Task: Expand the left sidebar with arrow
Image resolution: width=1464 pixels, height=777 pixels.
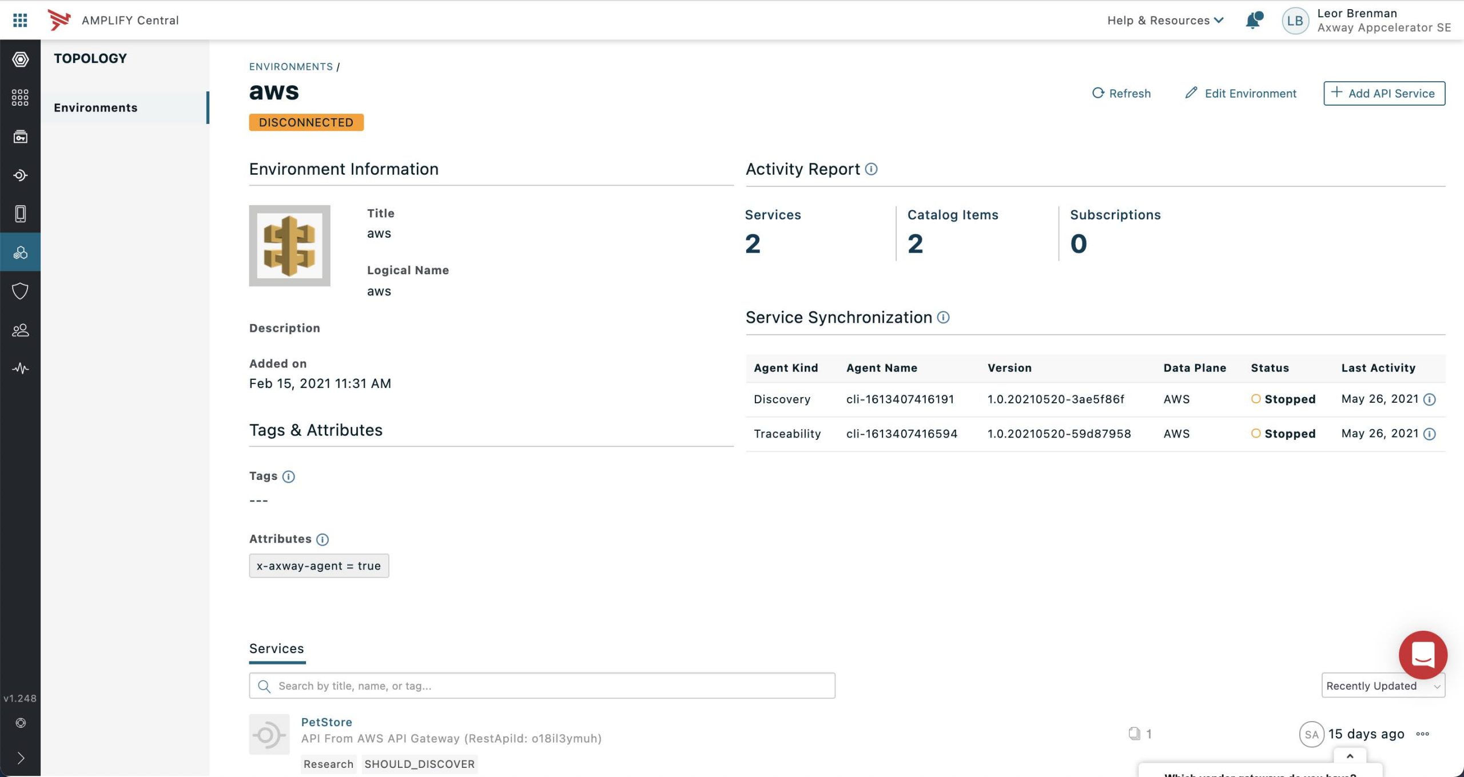Action: coord(21,758)
